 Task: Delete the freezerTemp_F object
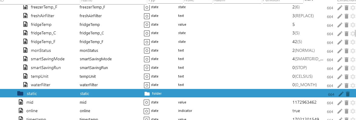click(x=346, y=8)
